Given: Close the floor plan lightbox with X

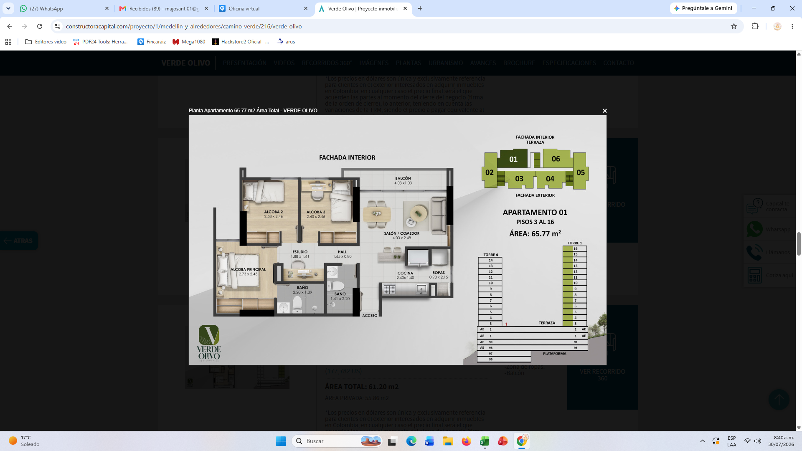Looking at the screenshot, I should click(604, 111).
